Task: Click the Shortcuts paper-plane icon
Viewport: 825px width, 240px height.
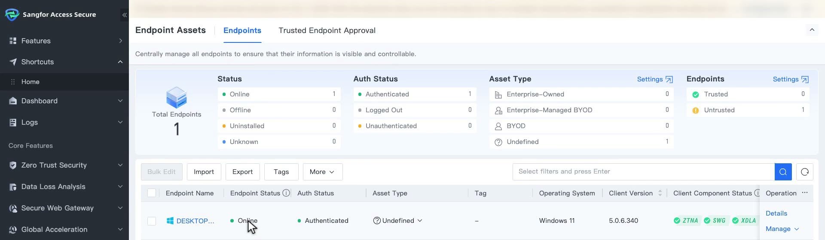Action: 13,62
